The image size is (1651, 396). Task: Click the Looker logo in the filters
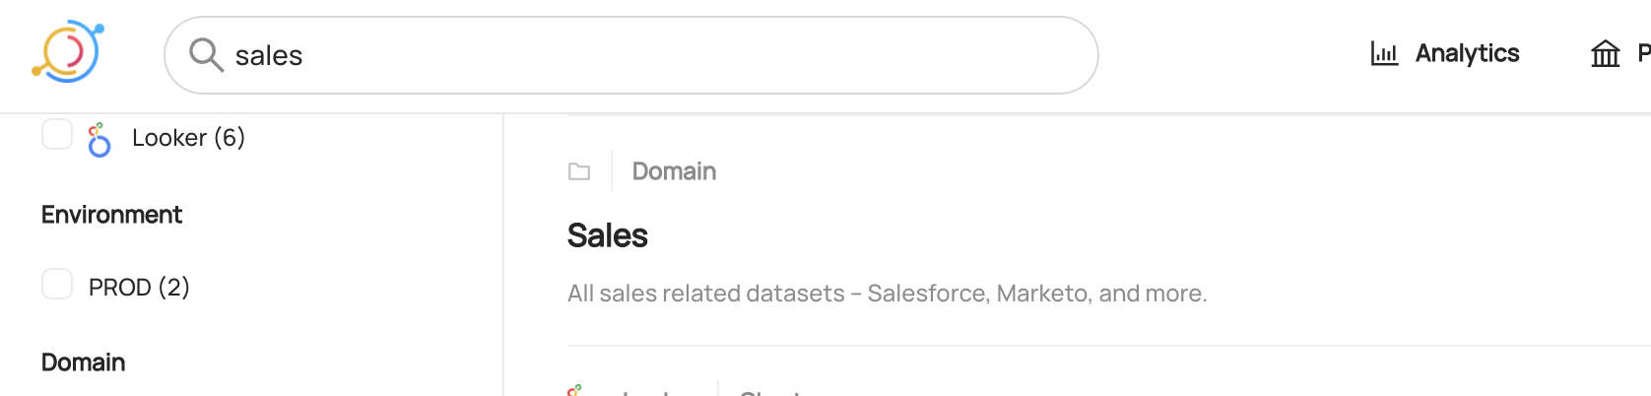99,140
